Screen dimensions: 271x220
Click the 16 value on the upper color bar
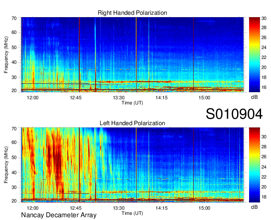tap(264, 87)
